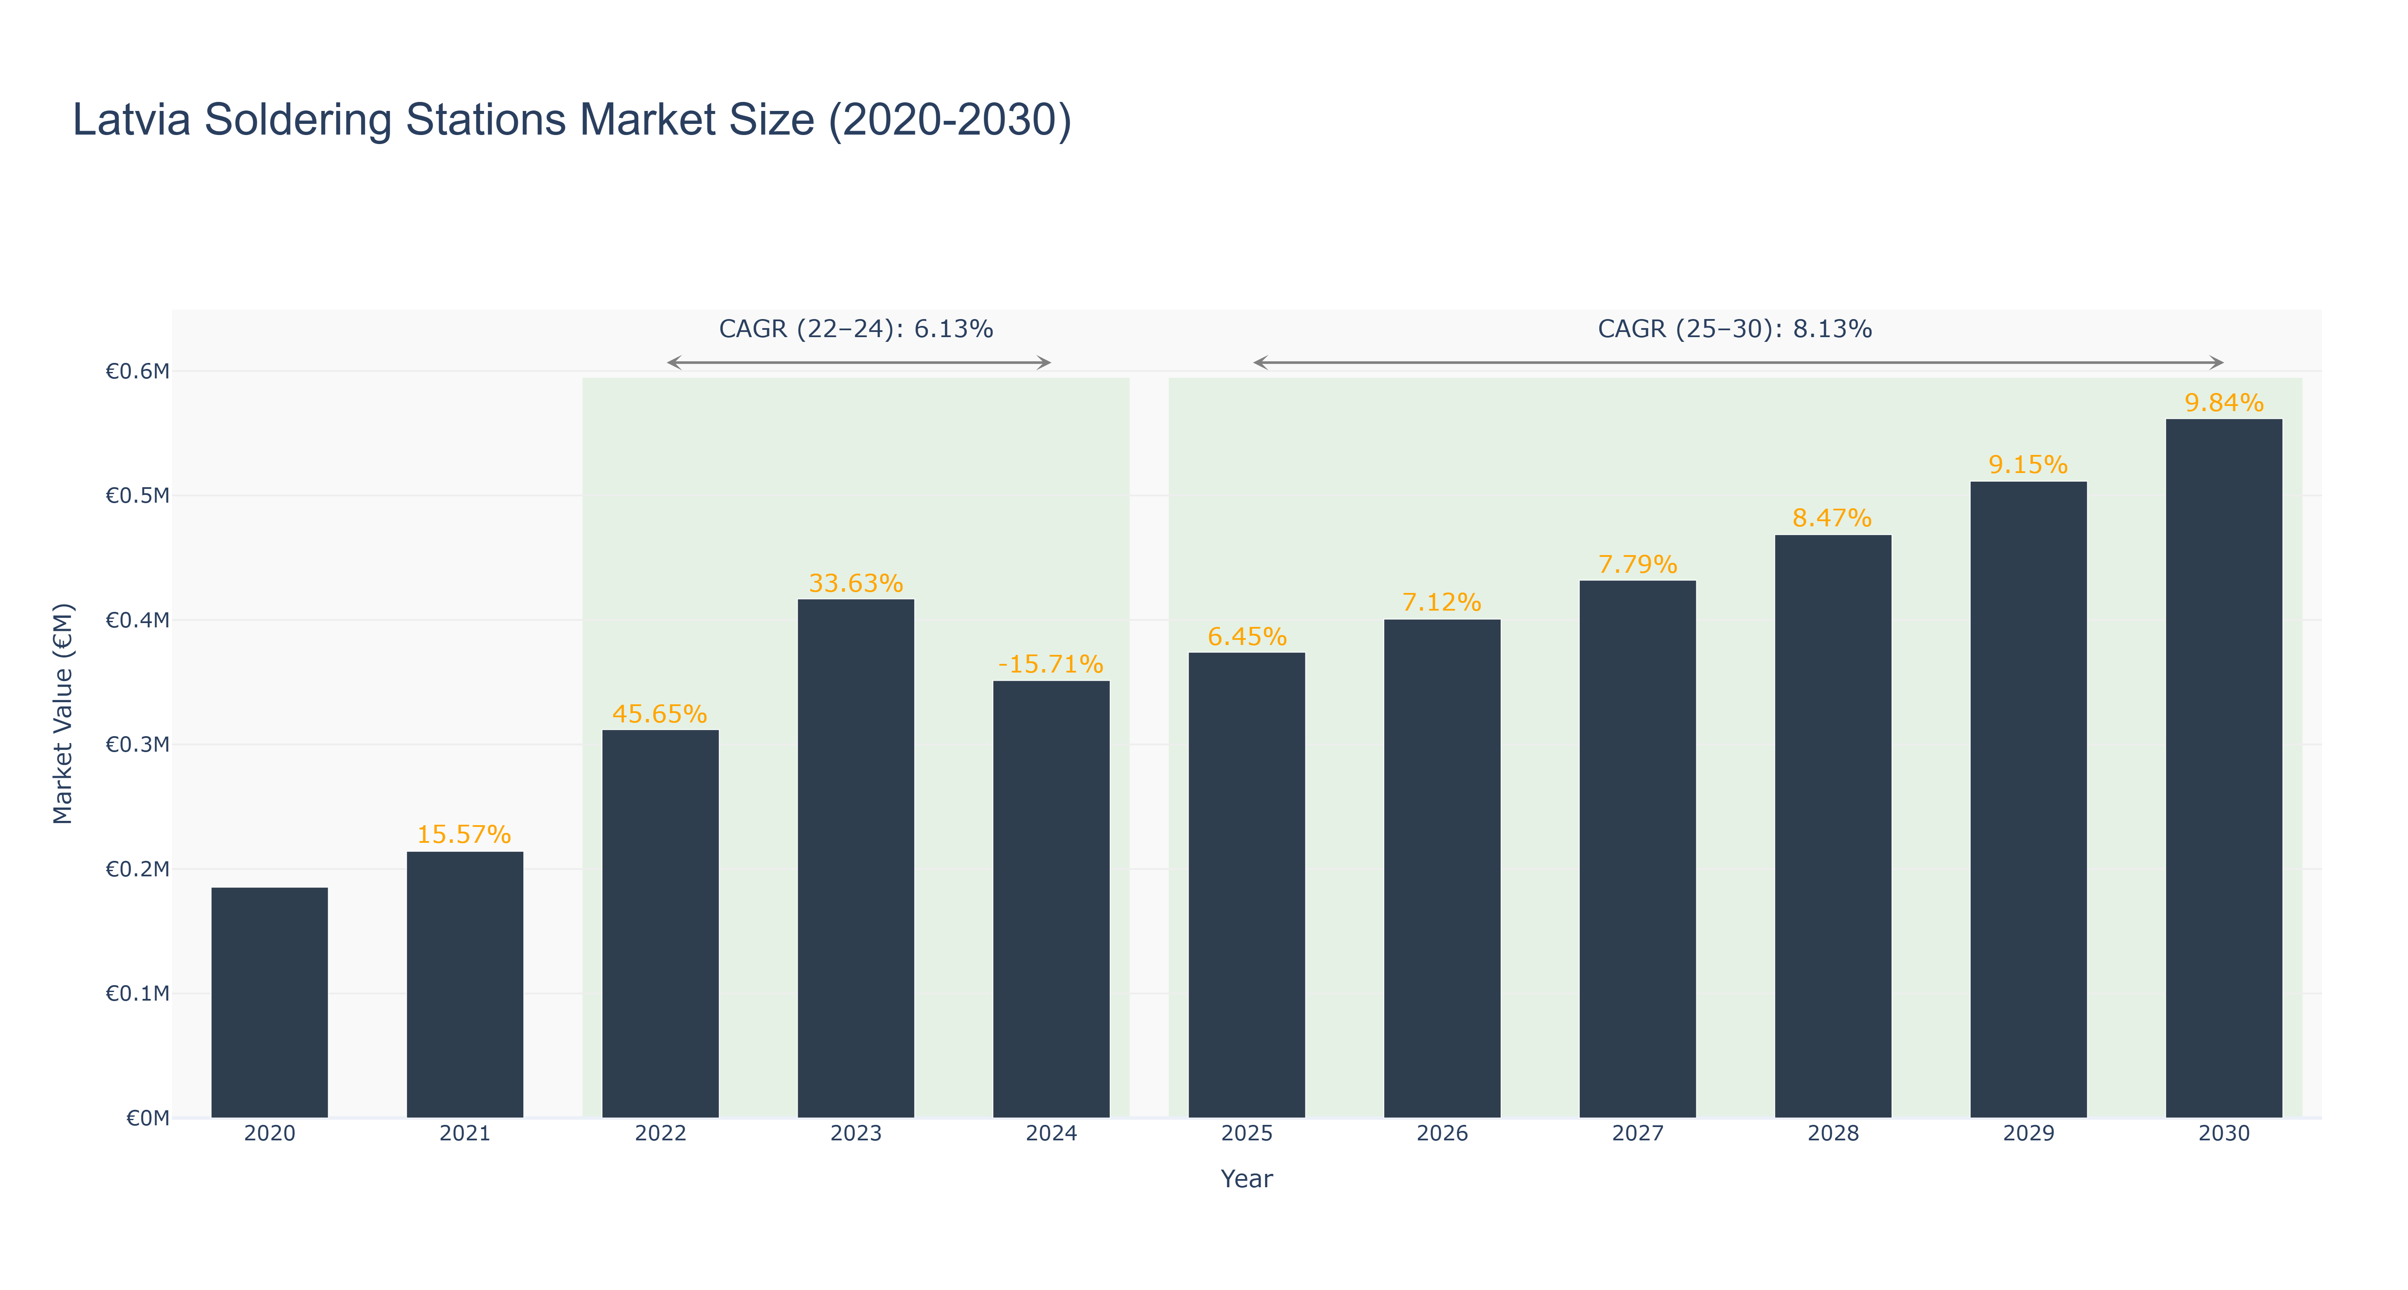Click the 'Year' x-axis title
Viewport: 2408px width, 1290px height.
[1246, 1179]
